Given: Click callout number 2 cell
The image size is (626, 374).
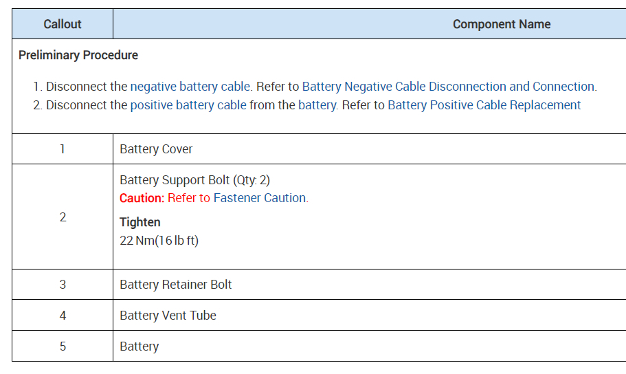Looking at the screenshot, I should pyautogui.click(x=63, y=217).
